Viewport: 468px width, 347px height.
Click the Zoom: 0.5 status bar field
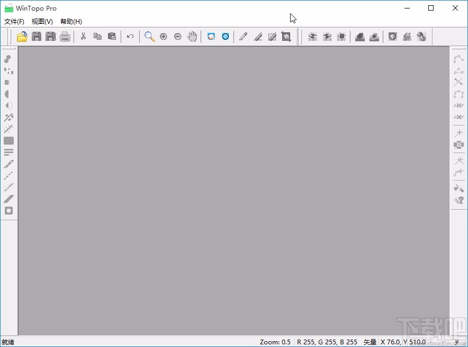275,342
